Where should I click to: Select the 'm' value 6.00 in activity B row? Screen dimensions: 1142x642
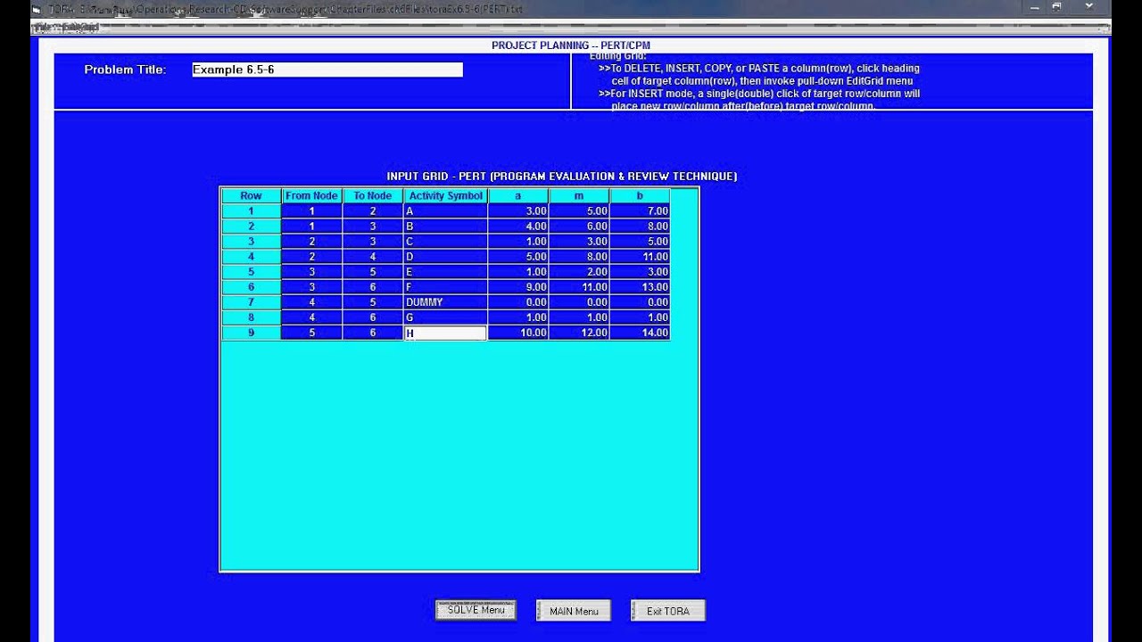coord(579,226)
